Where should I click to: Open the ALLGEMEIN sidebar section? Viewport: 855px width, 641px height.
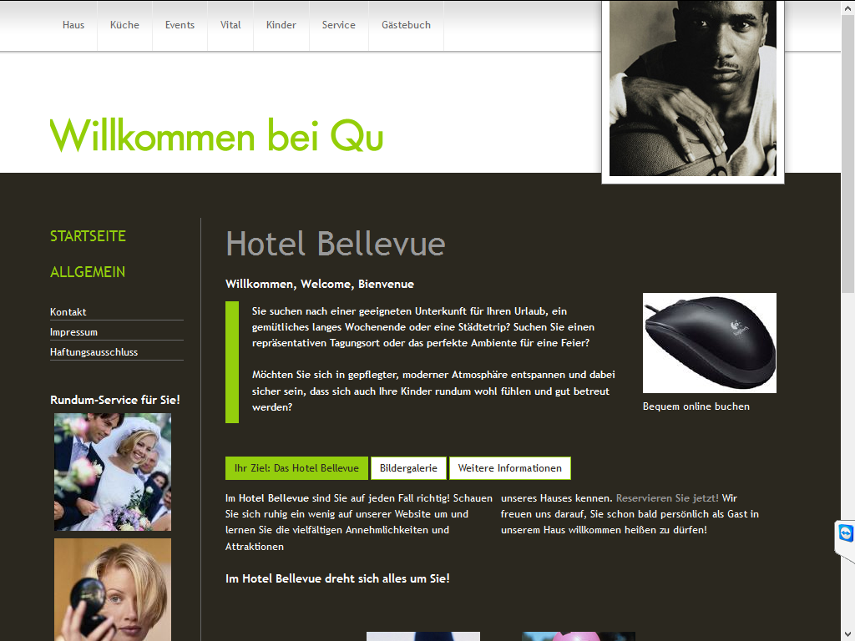coord(88,272)
